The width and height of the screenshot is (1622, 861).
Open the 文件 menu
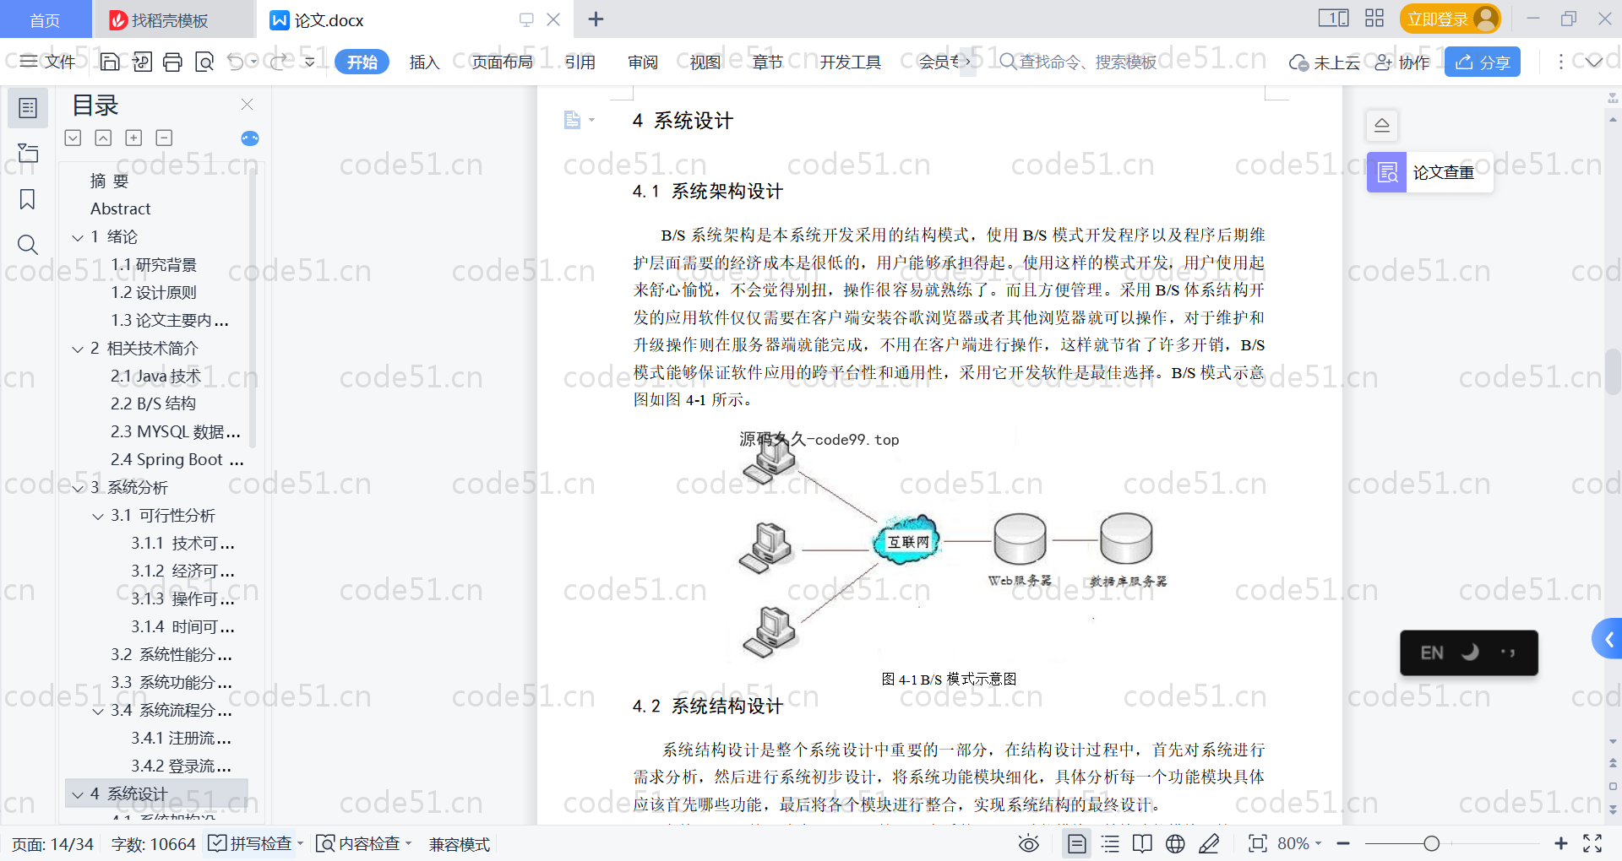(48, 62)
